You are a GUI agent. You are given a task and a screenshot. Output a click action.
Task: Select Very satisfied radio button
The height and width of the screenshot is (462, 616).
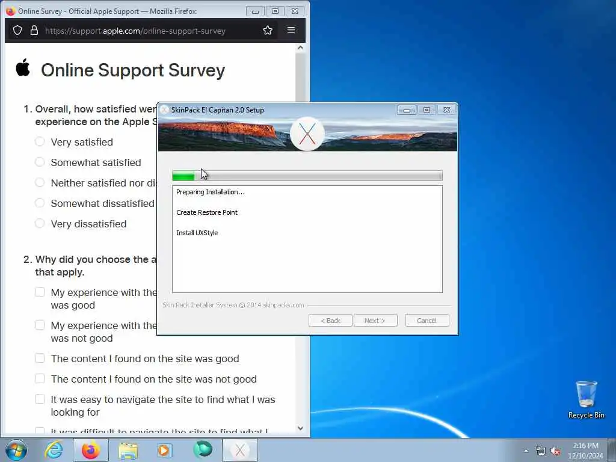tap(40, 141)
